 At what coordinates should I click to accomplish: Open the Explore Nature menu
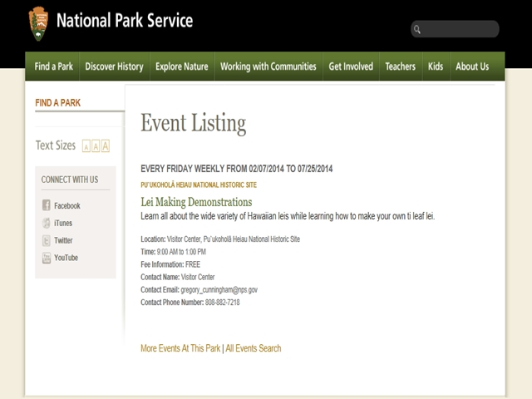[182, 66]
